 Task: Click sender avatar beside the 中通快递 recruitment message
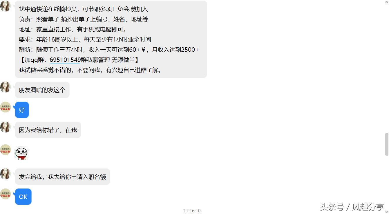click(x=5, y=6)
